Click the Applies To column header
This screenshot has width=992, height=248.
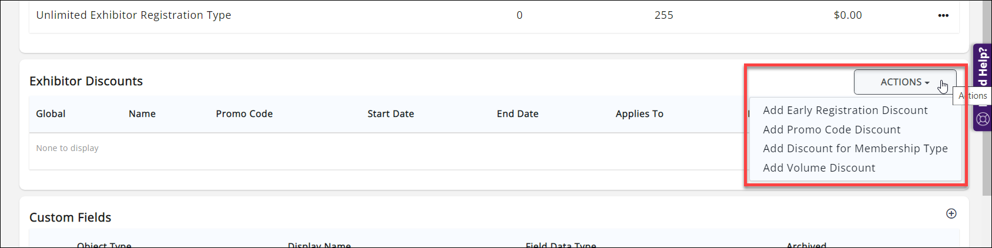tap(639, 114)
